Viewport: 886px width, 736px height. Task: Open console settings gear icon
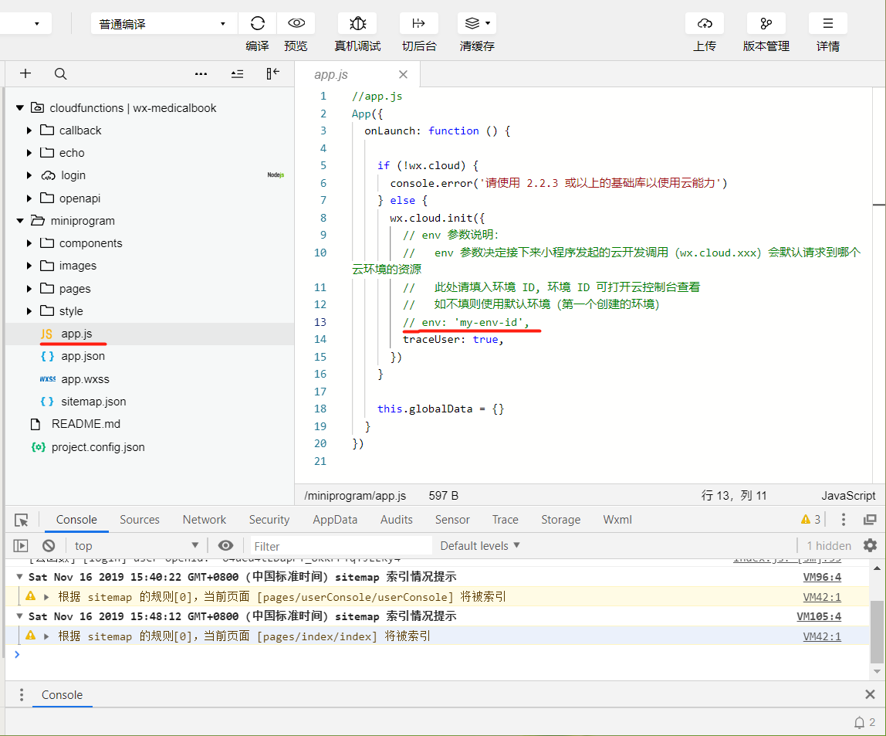click(871, 545)
